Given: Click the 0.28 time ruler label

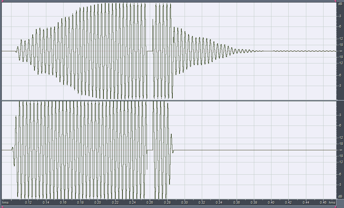Looking at the screenshot, I should click(x=167, y=203).
